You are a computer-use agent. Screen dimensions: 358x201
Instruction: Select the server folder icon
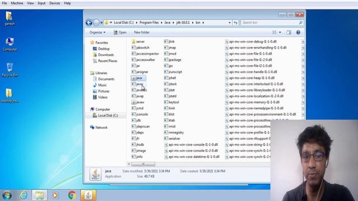pos(134,42)
